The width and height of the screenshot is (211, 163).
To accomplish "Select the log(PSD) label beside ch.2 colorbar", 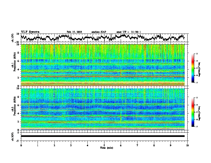I will pyautogui.click(x=199, y=113).
